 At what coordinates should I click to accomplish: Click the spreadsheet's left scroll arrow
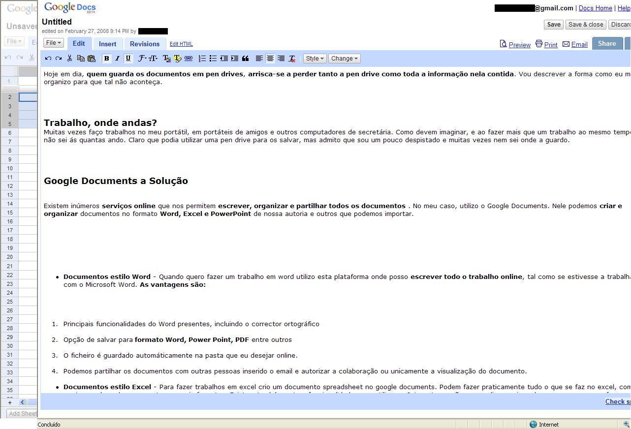pos(22,402)
